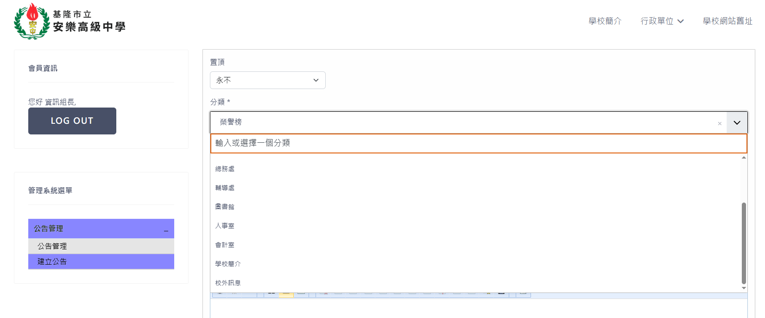Choose the 輔導處 category option
This screenshot has height=318, width=765.
point(225,188)
